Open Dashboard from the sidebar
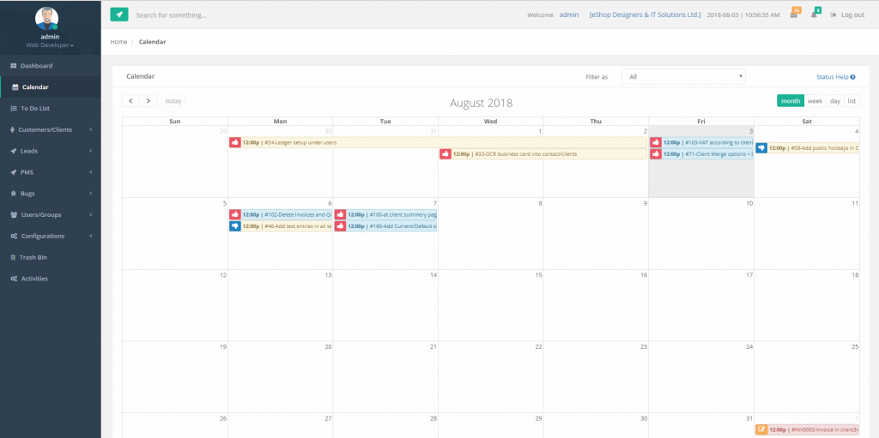Screen dimensions: 879x438 coord(36,66)
